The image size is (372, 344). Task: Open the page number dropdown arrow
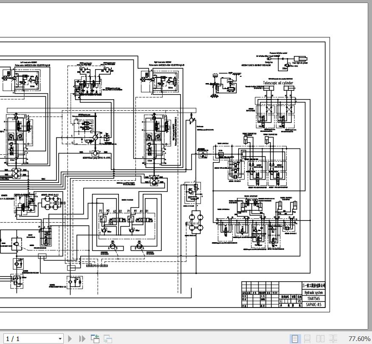[x=60, y=338]
